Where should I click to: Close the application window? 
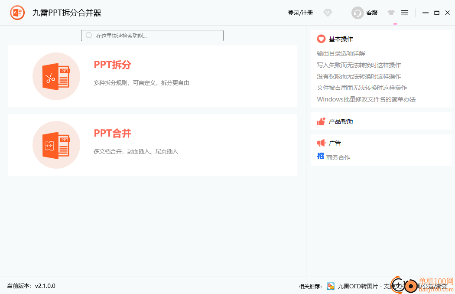pyautogui.click(x=448, y=13)
